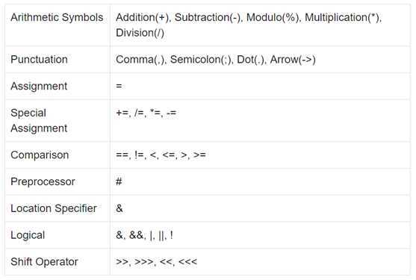Click the & symbol in the Location Specifier row

coord(119,208)
